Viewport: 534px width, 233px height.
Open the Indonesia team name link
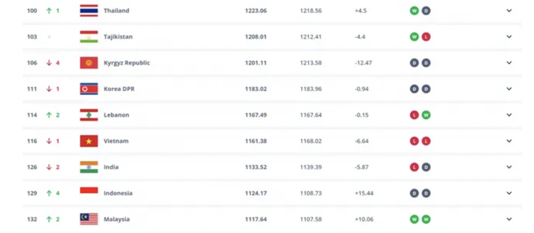point(118,193)
